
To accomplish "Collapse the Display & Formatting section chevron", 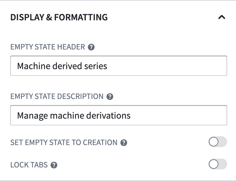I will (x=221, y=17).
